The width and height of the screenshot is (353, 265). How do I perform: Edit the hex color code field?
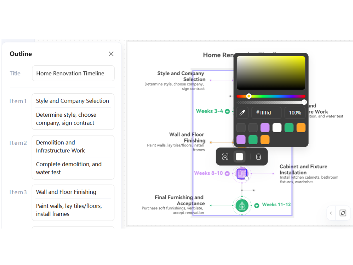[x=266, y=113]
